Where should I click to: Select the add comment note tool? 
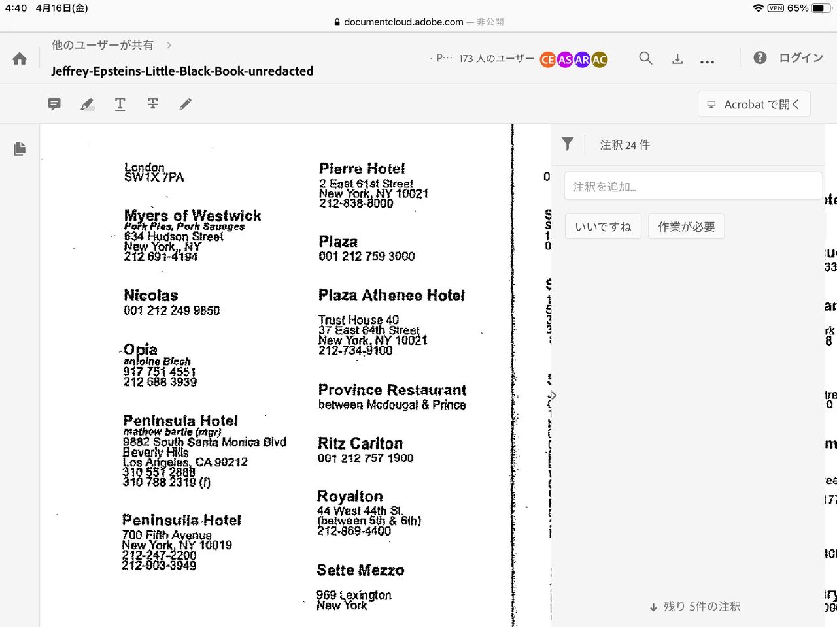tap(54, 104)
